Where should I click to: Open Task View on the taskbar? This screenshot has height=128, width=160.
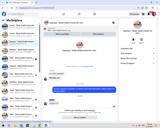[x=9, y=125]
